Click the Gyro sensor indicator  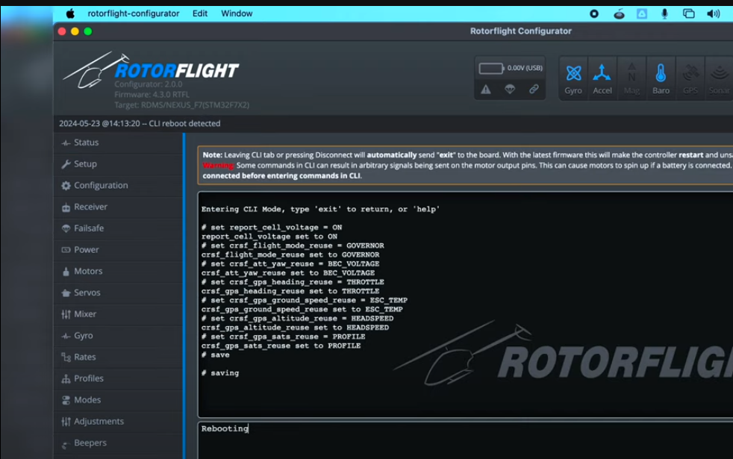pyautogui.click(x=573, y=78)
